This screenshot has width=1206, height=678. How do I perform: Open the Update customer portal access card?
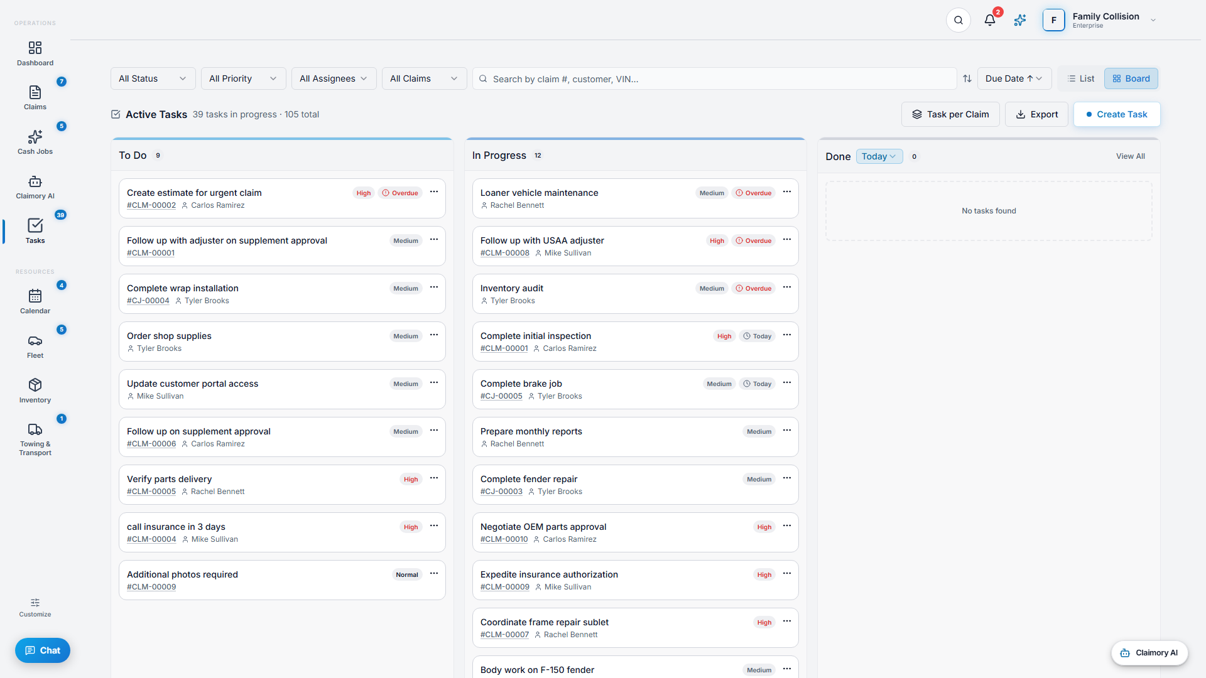(282, 389)
